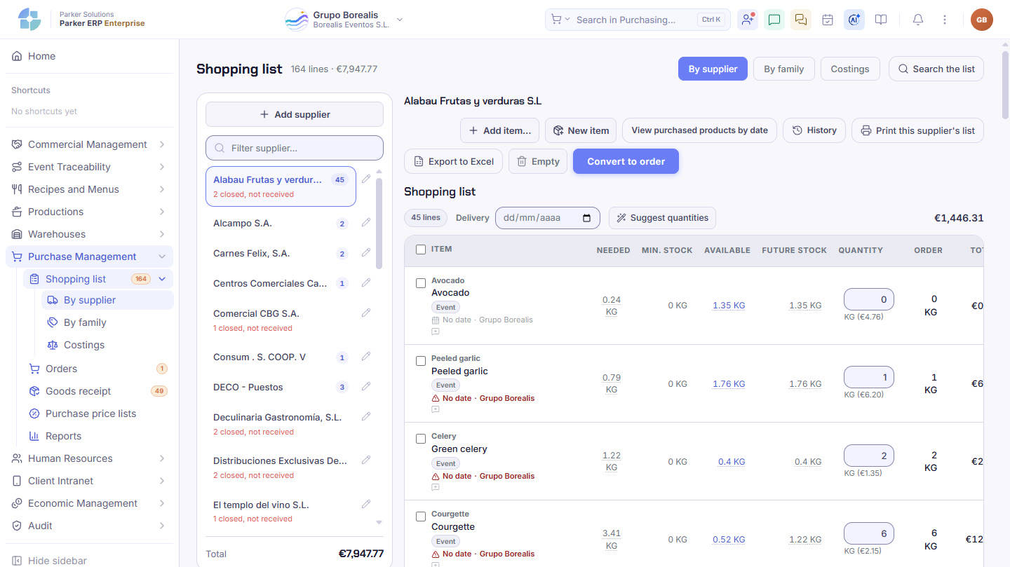Viewport: 1010px width, 567px height.
Task: Open the three-dot more options menu
Action: (x=945, y=20)
